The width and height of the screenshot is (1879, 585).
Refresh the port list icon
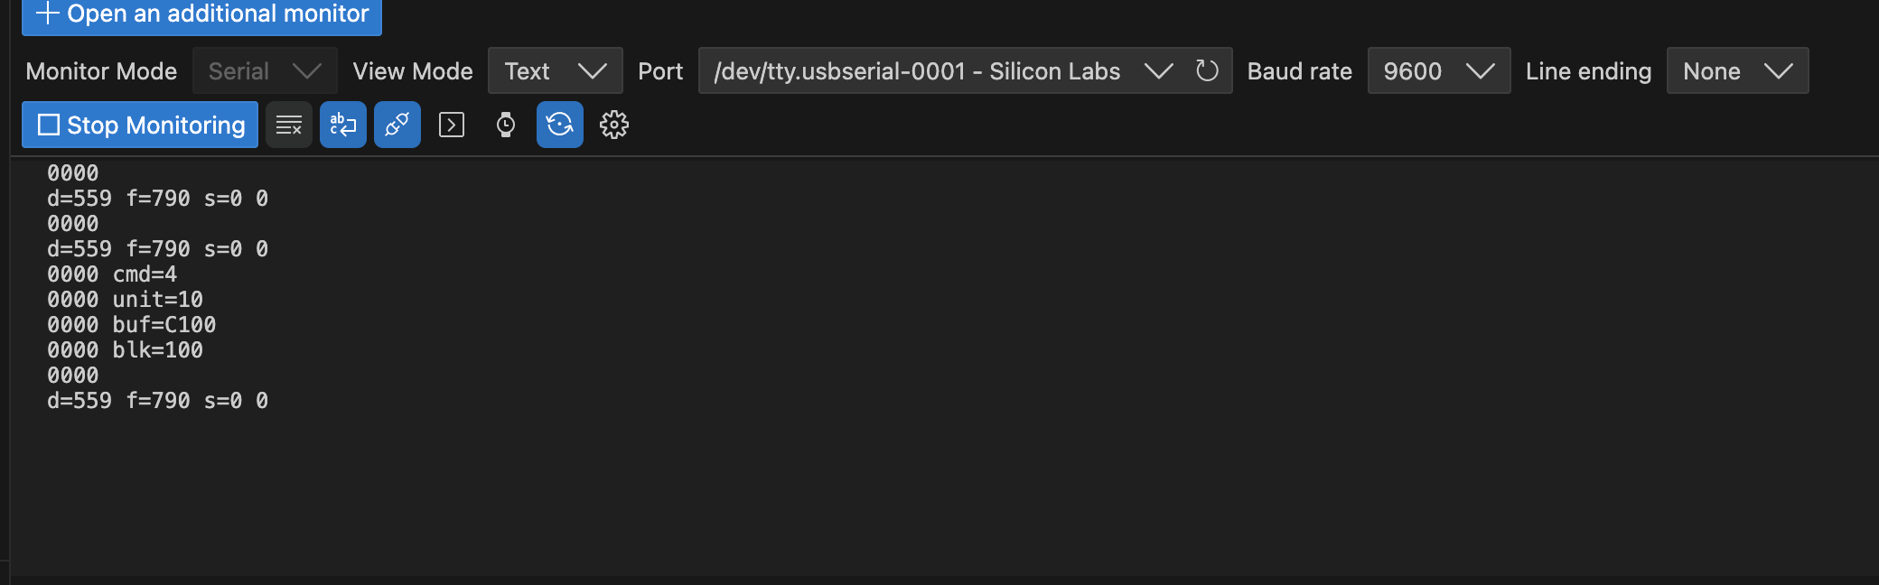(1207, 70)
